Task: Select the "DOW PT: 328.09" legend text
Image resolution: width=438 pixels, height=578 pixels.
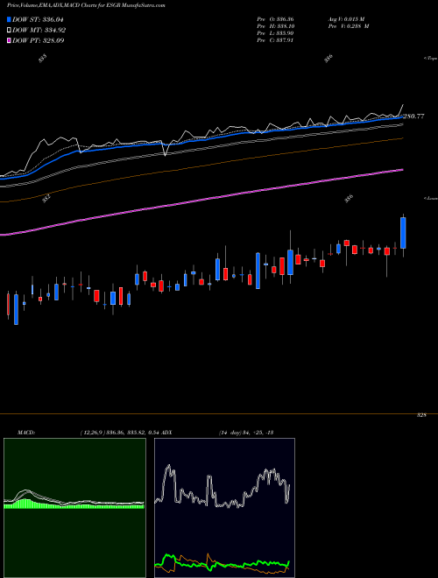Action: point(39,40)
